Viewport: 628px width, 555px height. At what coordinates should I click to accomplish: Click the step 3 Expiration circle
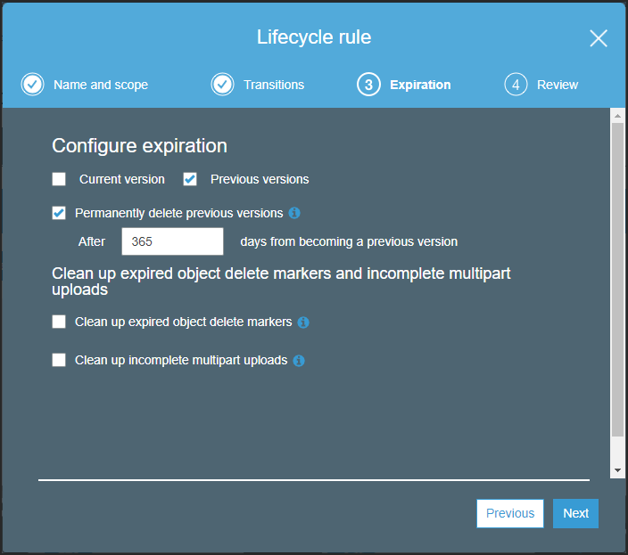[x=368, y=85]
